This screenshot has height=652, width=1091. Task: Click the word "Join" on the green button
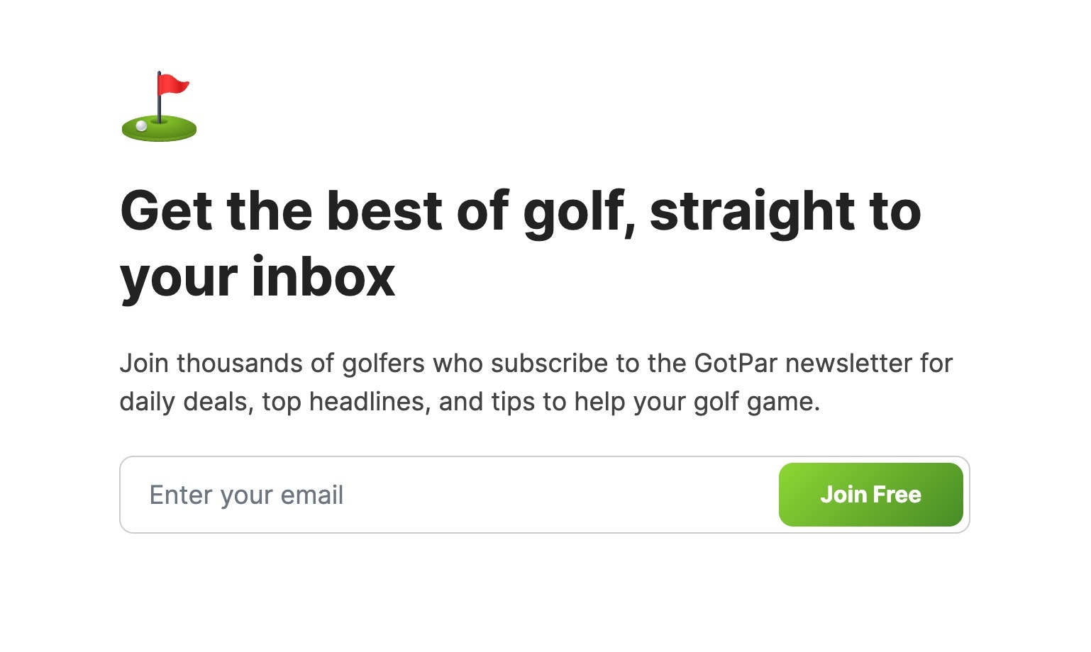click(843, 495)
